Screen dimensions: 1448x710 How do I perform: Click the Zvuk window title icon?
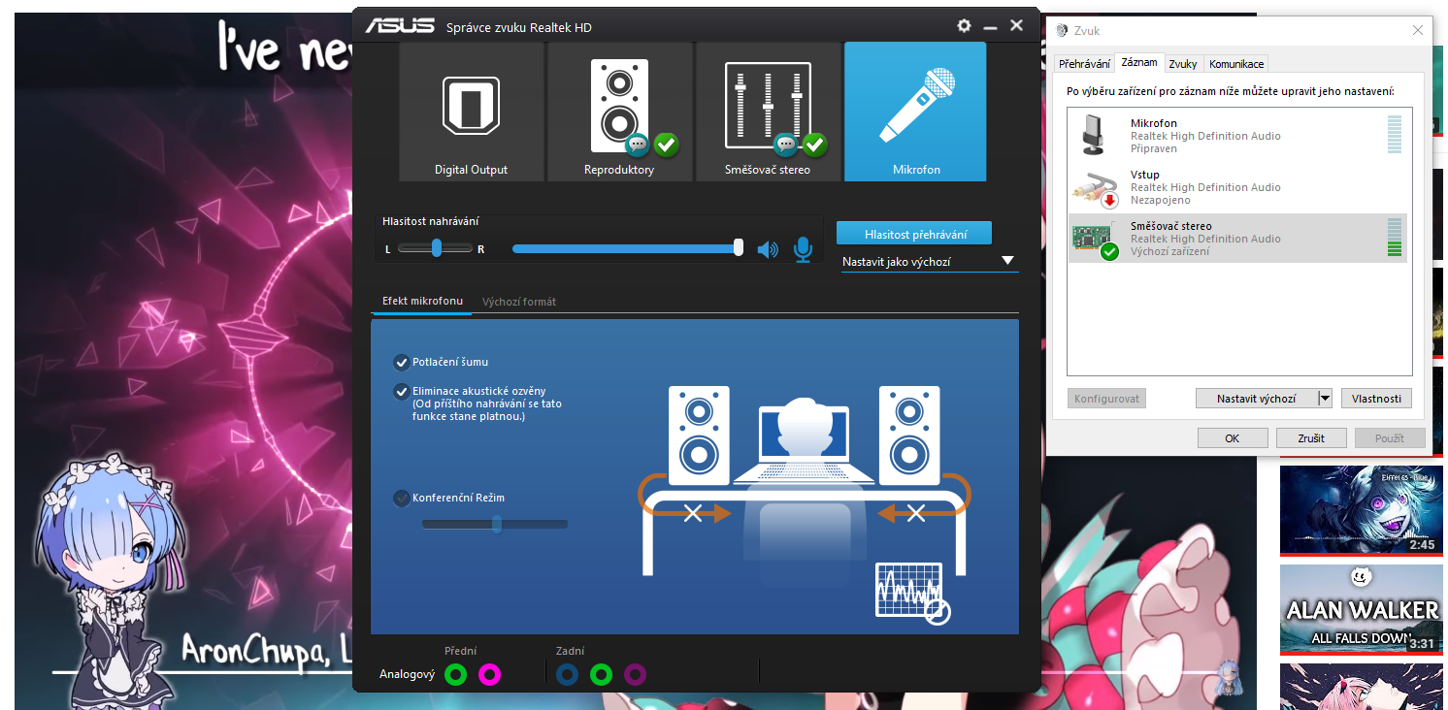pos(1062,31)
